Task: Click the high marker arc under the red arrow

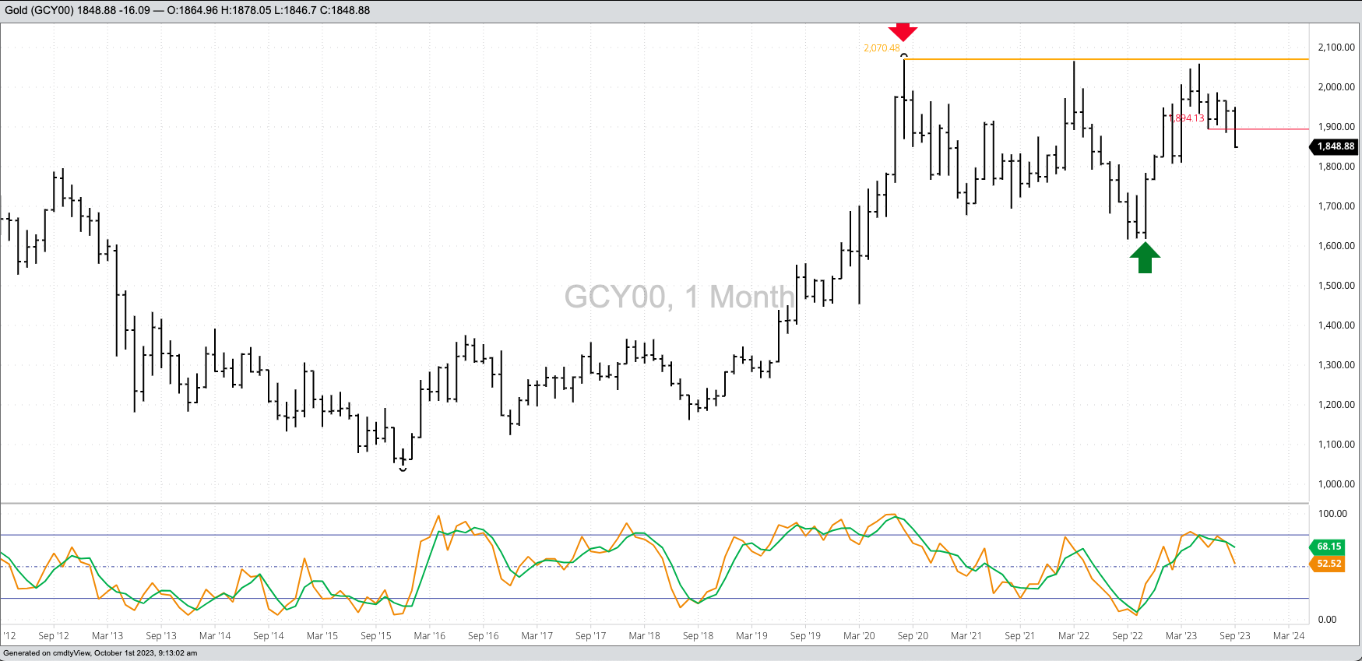Action: click(x=903, y=55)
